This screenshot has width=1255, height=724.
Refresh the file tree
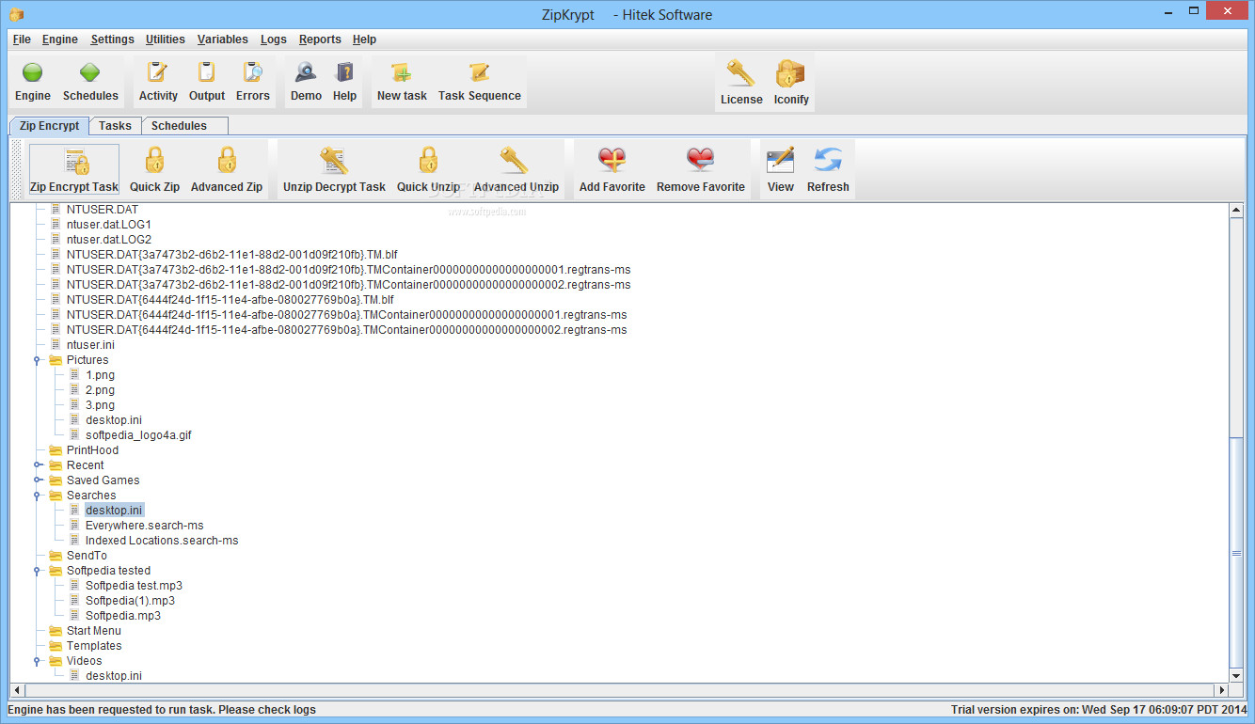tap(828, 170)
